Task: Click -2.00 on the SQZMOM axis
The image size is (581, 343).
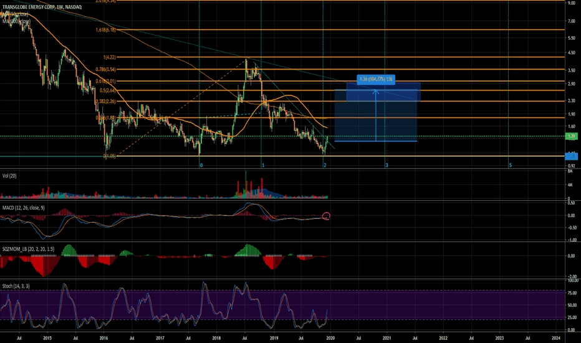Action: [x=572, y=277]
